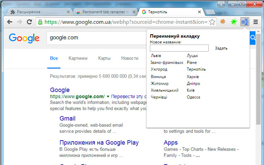Screen dimensions: 264x165
Task: Select the Все search category
Action: [x=54, y=58]
